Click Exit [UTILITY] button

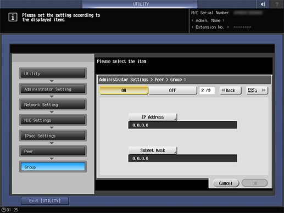point(45,201)
